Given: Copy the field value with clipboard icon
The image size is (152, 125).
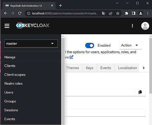Looking at the screenshot, I should pos(140,92).
